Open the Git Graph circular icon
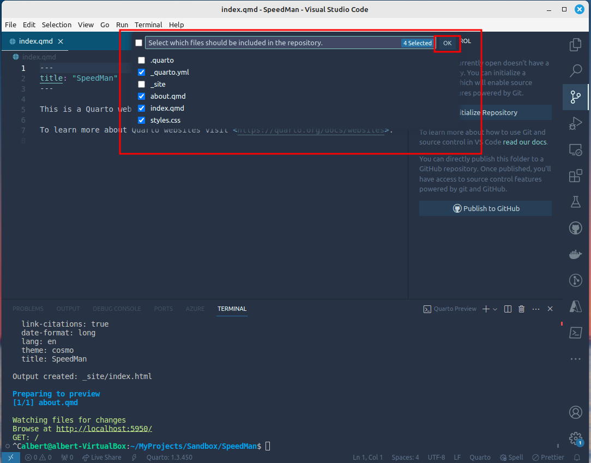591x463 pixels. (576, 280)
